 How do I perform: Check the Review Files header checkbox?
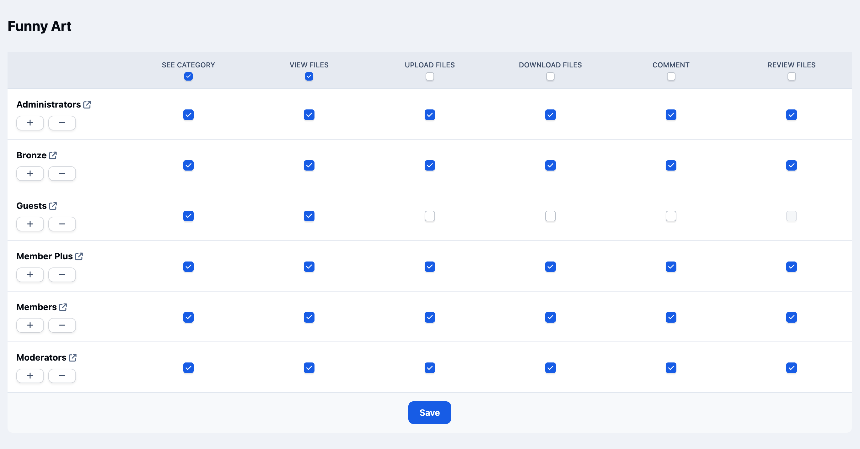[792, 77]
